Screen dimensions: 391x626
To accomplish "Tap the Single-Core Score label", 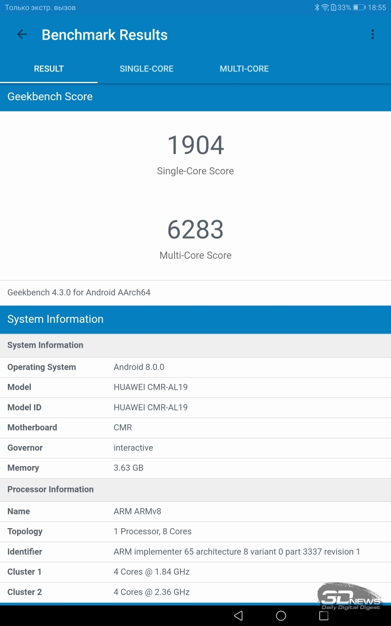I will point(195,171).
